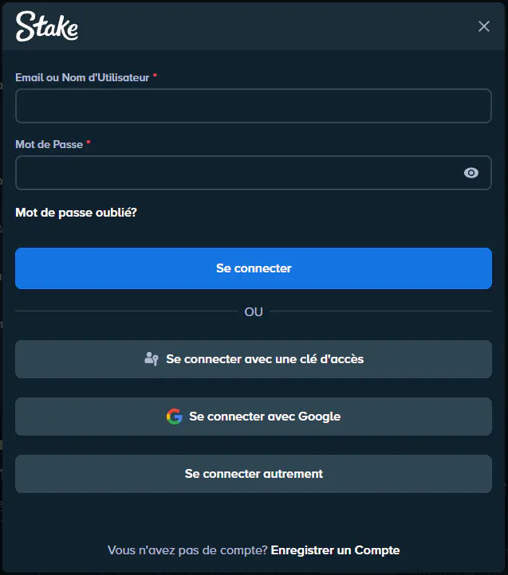
Task: Focus the Email ou Nom d'Utilisateur field
Action: (x=253, y=106)
